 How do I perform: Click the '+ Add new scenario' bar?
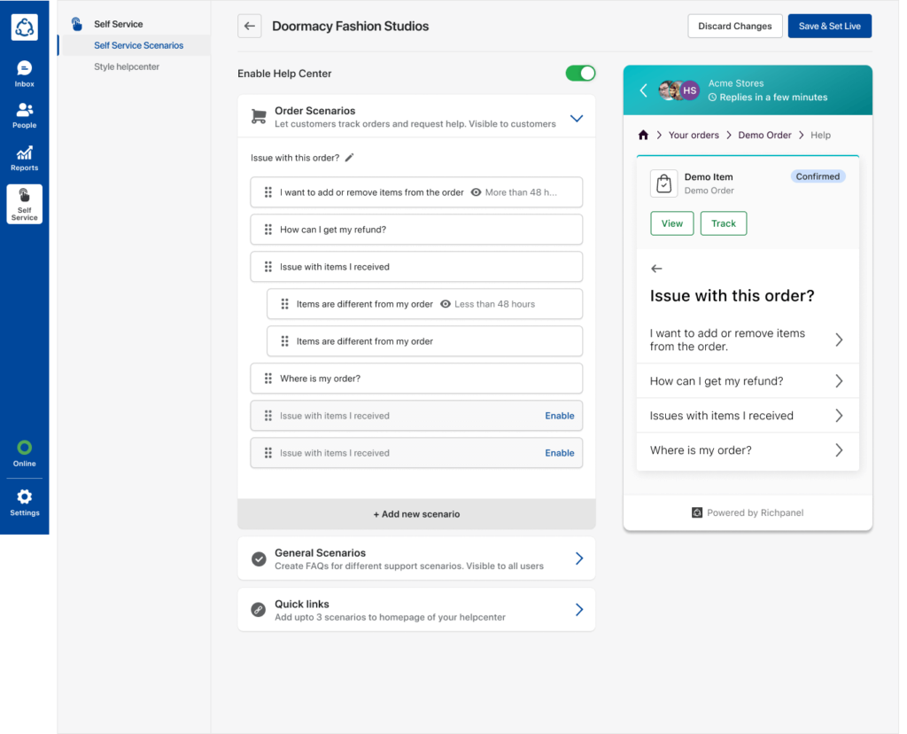click(x=416, y=513)
